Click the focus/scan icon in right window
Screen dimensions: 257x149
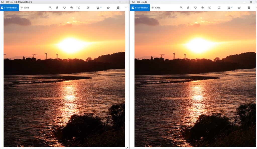[x=219, y=8]
